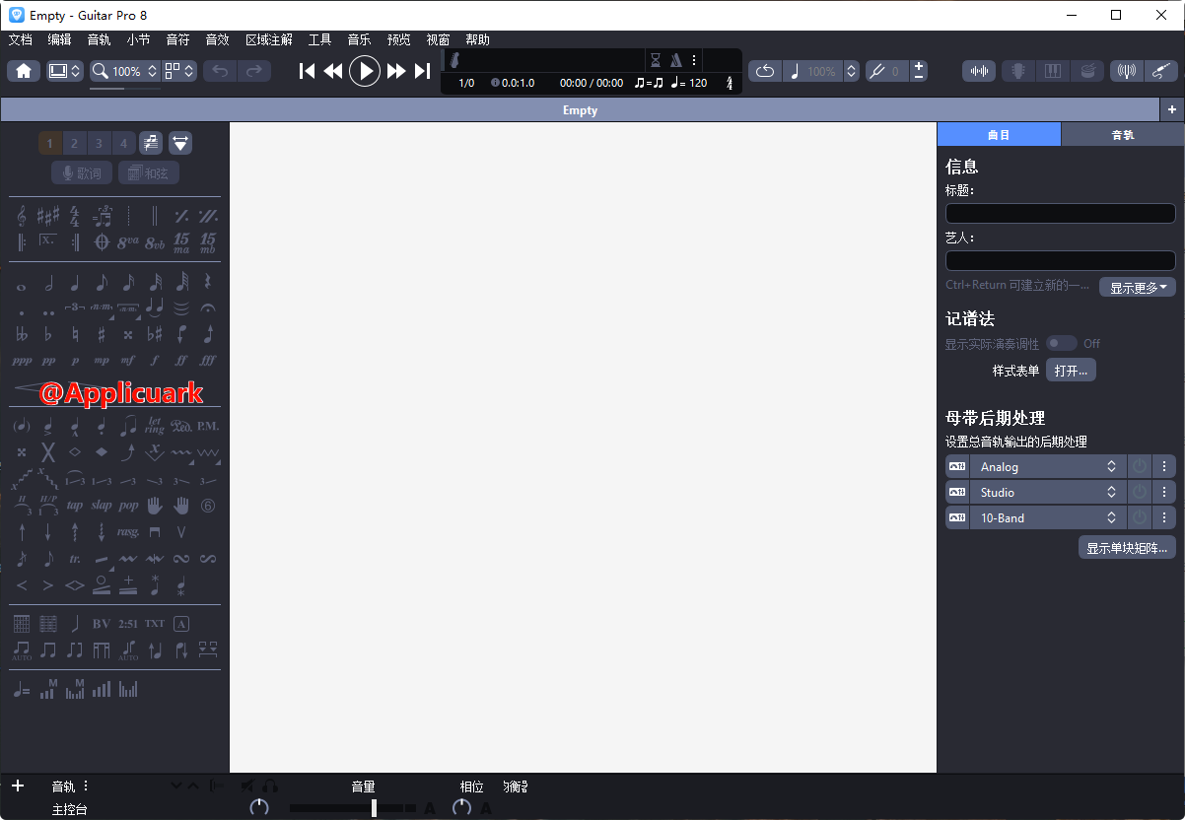Open the tuner with the fork icon
Image resolution: width=1185 pixels, height=820 pixels.
point(1126,70)
